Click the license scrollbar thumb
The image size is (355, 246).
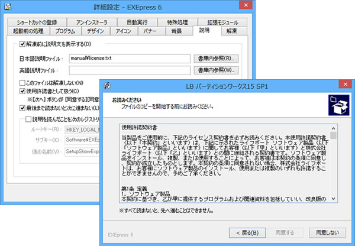[333, 135]
